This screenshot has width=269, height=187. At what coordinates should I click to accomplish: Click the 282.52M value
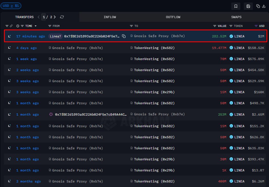coord(219,36)
